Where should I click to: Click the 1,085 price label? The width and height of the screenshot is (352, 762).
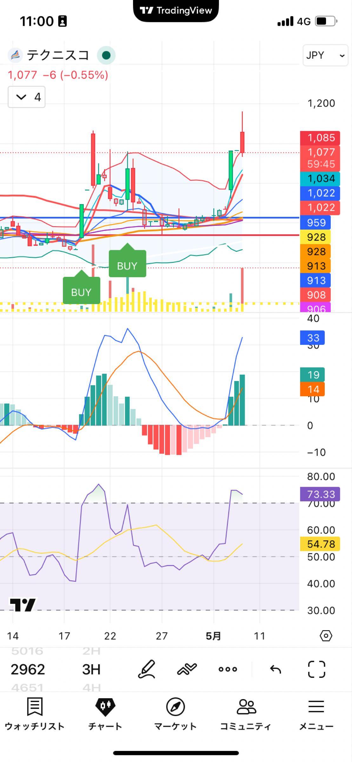[x=320, y=138]
